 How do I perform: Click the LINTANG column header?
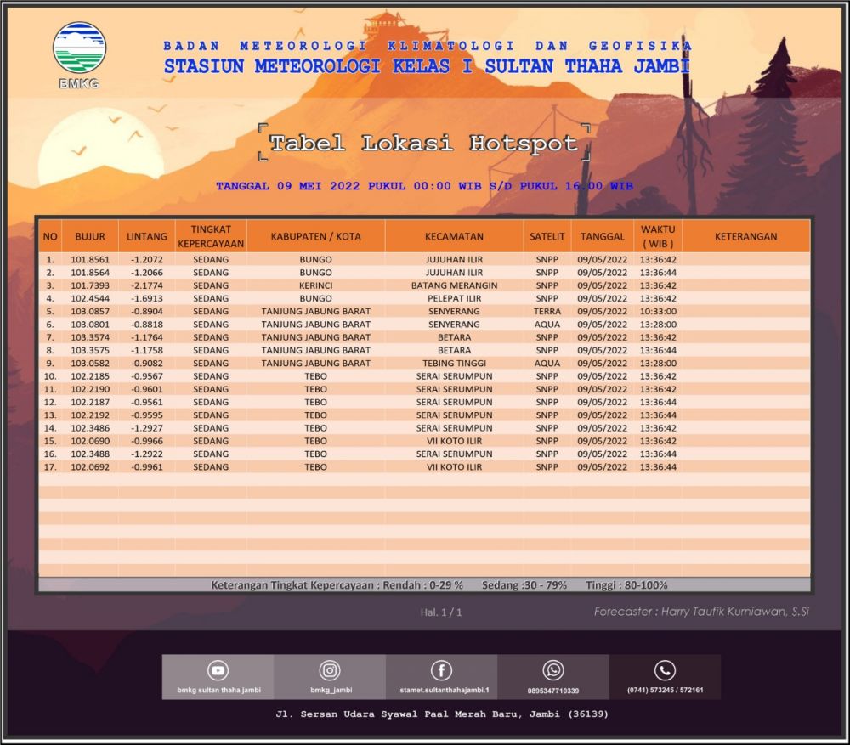tap(147, 236)
